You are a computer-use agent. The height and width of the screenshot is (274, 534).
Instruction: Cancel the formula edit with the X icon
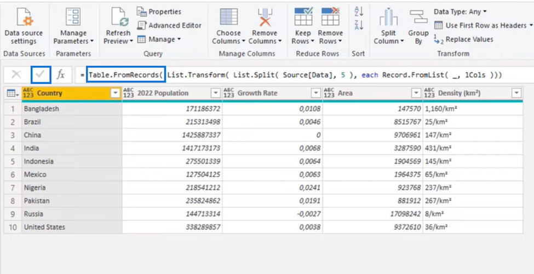click(x=16, y=75)
